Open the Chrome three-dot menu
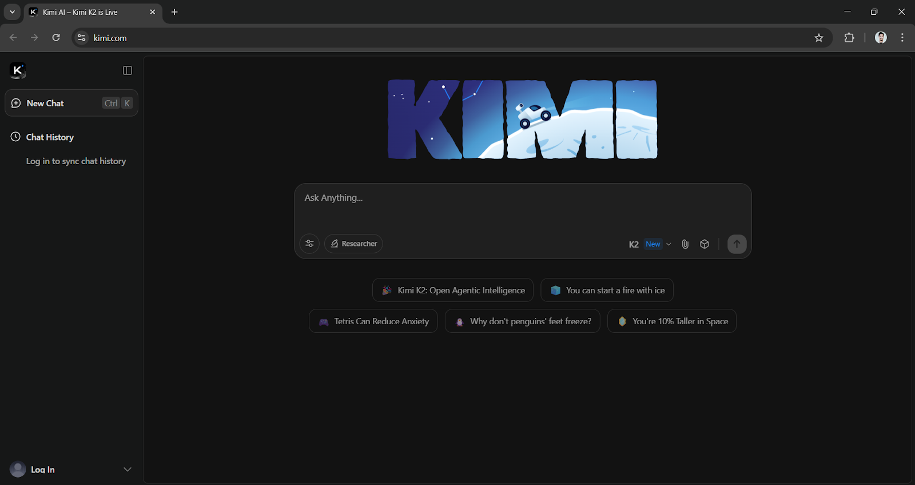The image size is (915, 485). coord(902,38)
